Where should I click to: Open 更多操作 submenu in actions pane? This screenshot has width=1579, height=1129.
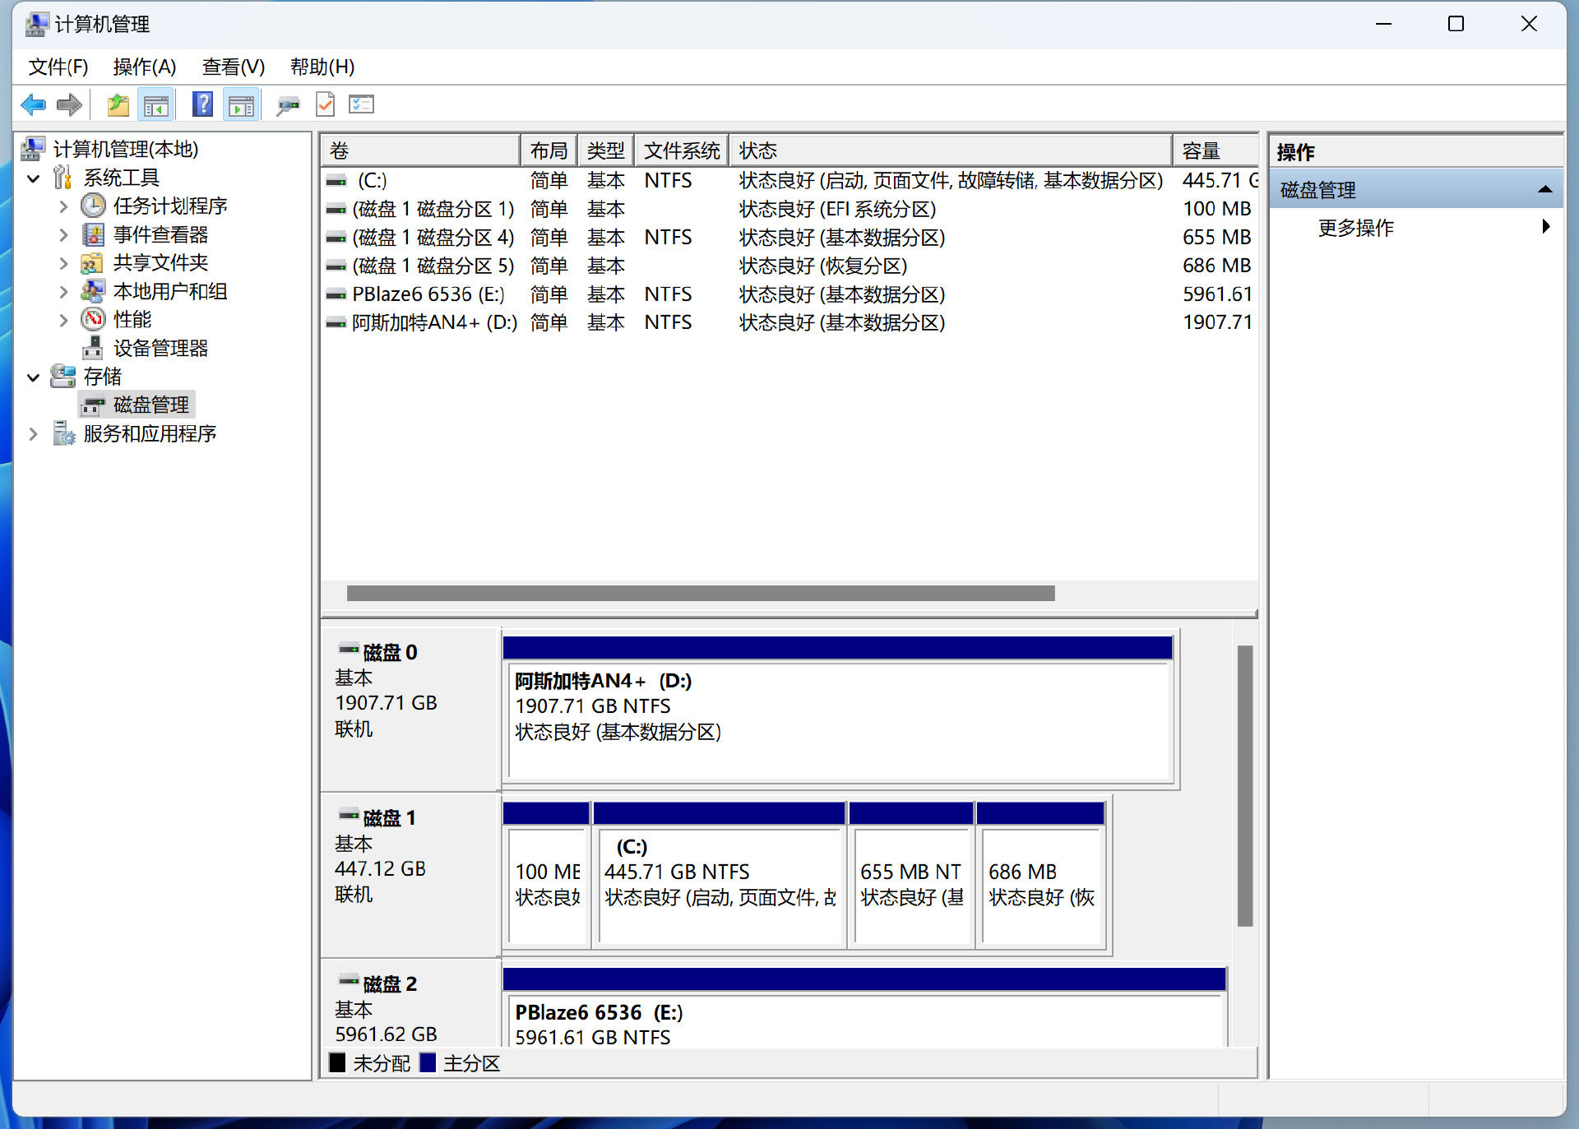[1355, 228]
